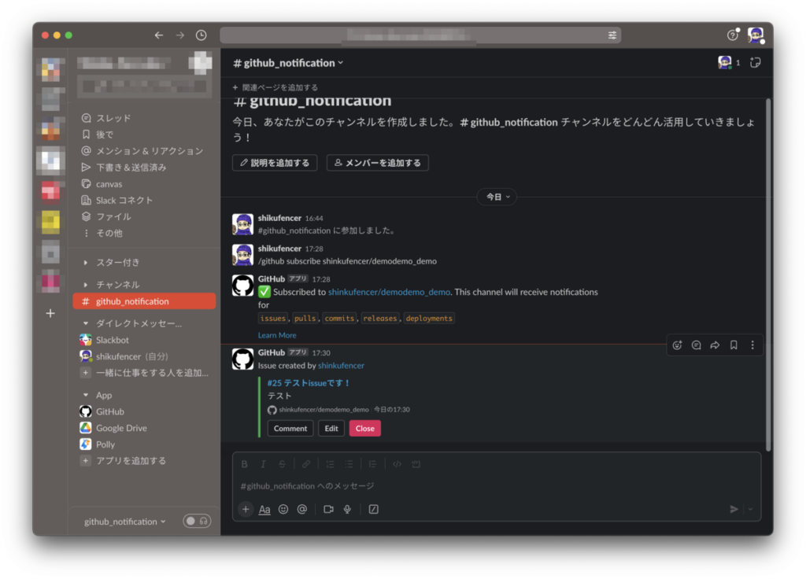Apply strikethrough formatting in composer
806x579 pixels.
click(283, 464)
